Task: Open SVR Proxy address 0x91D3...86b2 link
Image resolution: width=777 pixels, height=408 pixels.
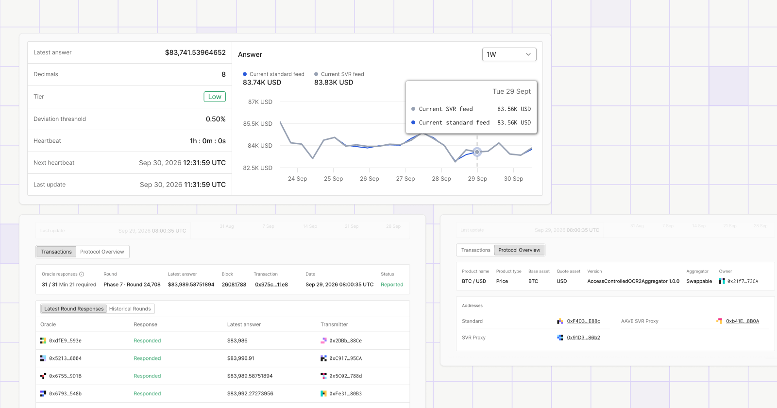Action: point(583,338)
